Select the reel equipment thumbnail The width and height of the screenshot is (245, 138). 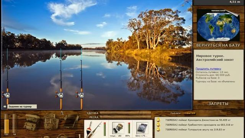tap(118, 128)
